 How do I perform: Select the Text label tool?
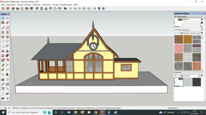[x=7, y=70]
